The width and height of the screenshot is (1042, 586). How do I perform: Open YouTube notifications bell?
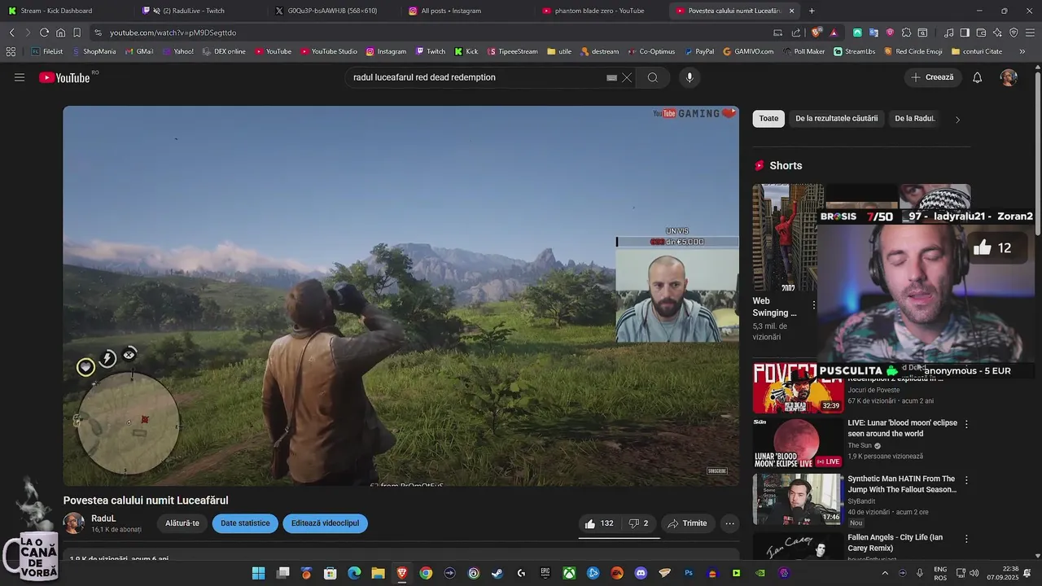click(x=978, y=77)
